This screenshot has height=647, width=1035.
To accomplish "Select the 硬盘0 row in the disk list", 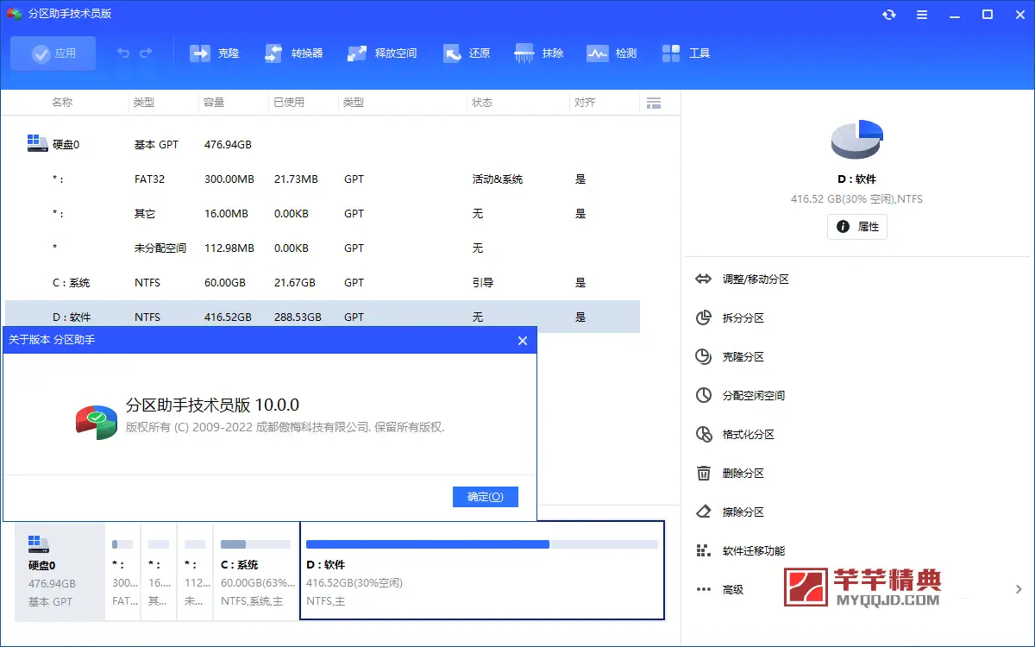I will pos(323,144).
